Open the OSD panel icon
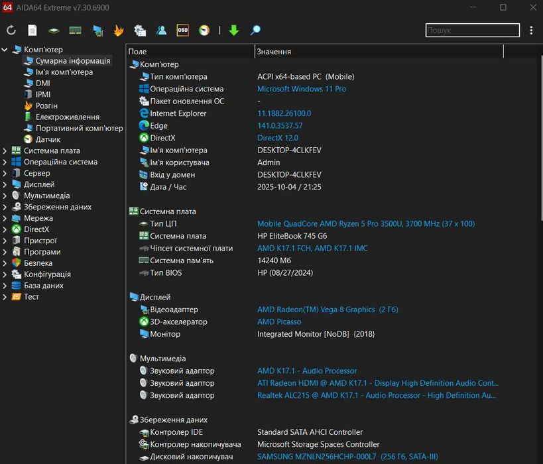Viewport: 543px width, 464px height. (183, 30)
